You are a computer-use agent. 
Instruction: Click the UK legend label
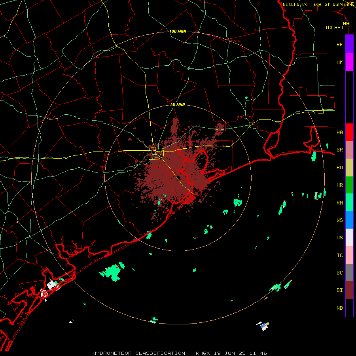pos(339,62)
